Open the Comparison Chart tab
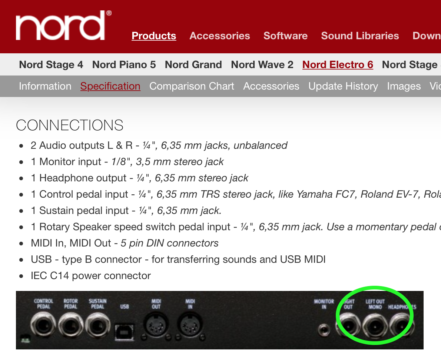Image resolution: width=441 pixels, height=362 pixels. [192, 86]
